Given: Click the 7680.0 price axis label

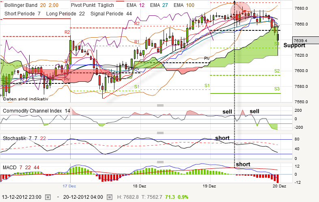Looking at the screenshot, I should 301,9.
